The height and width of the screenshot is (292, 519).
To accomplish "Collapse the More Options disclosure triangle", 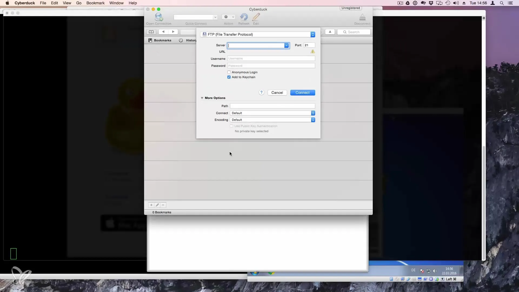I will point(202,98).
